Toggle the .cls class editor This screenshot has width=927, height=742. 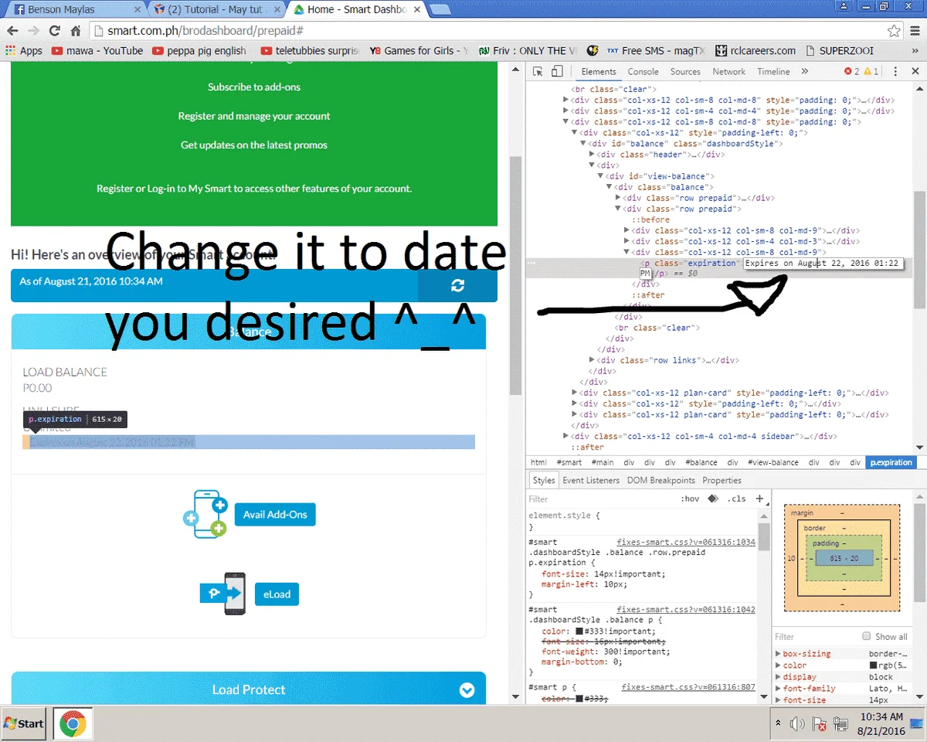(738, 499)
